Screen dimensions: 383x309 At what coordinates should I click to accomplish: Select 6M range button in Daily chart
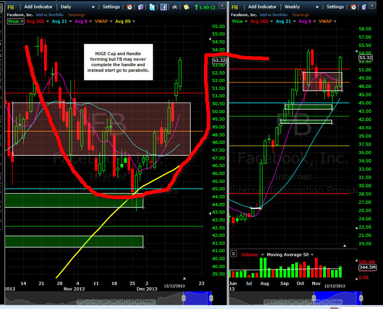coord(105,302)
